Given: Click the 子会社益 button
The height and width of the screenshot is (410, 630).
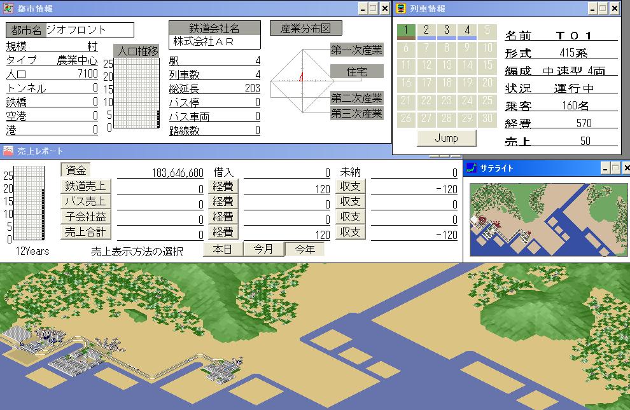Looking at the screenshot, I should (x=85, y=217).
